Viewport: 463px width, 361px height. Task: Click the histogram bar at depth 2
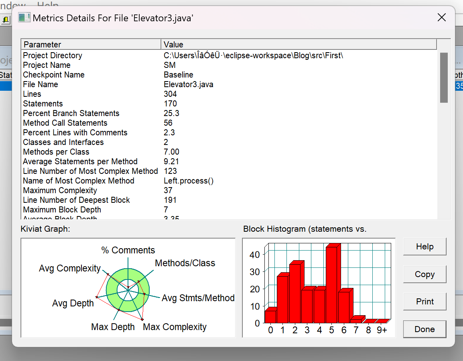coord(296,292)
